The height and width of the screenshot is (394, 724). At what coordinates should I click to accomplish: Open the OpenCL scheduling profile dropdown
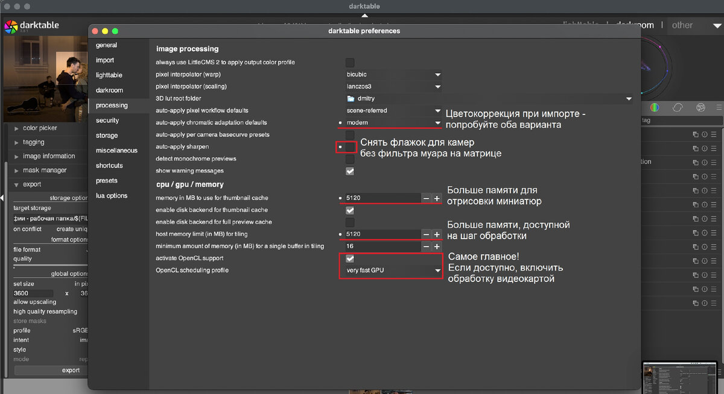pyautogui.click(x=393, y=270)
